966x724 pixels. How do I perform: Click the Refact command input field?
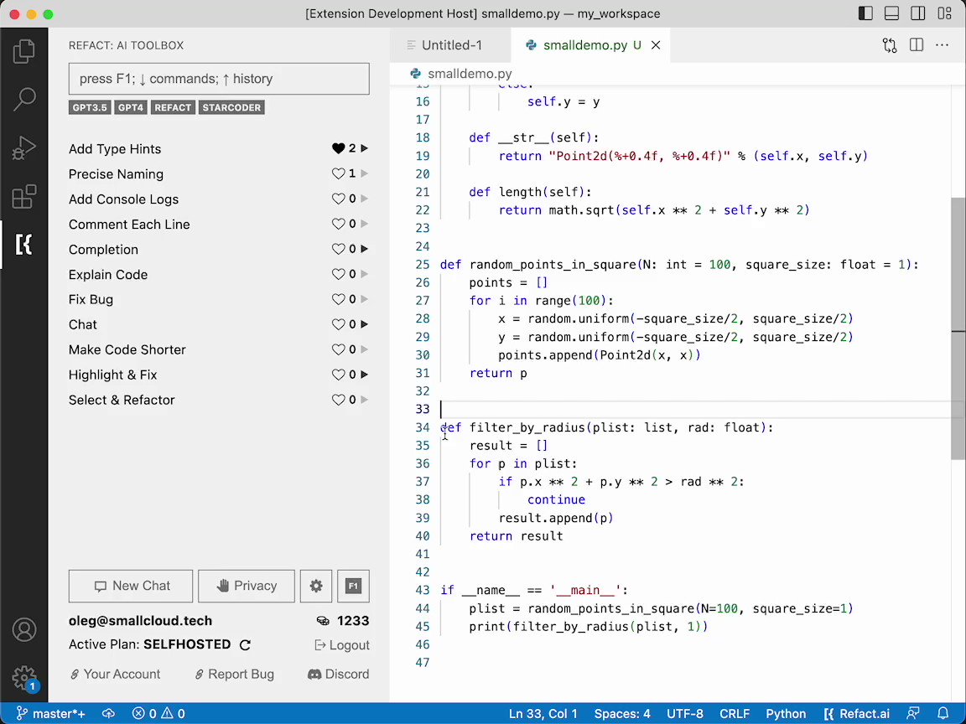(x=218, y=79)
